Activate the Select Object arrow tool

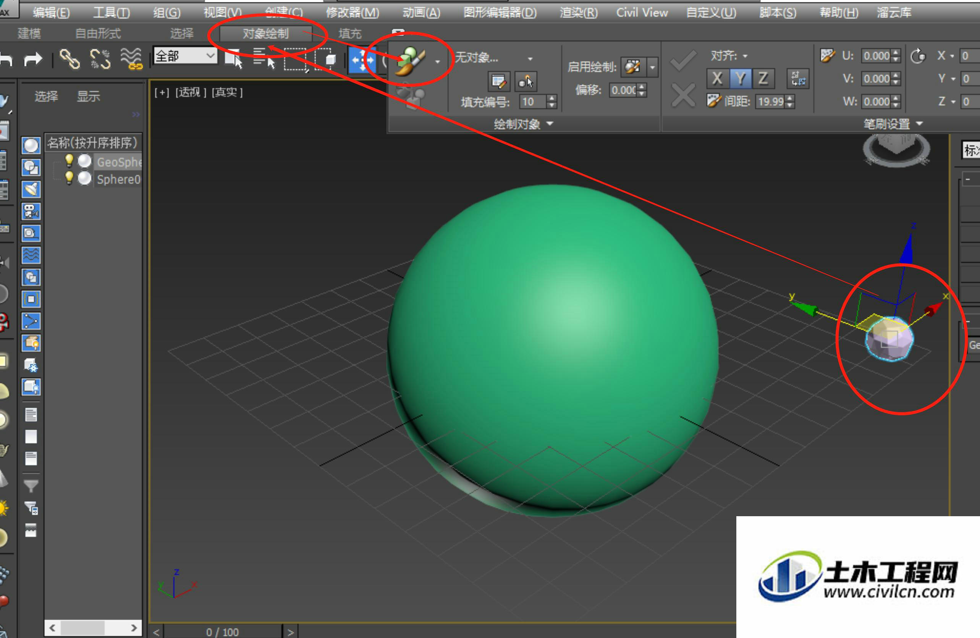(234, 59)
